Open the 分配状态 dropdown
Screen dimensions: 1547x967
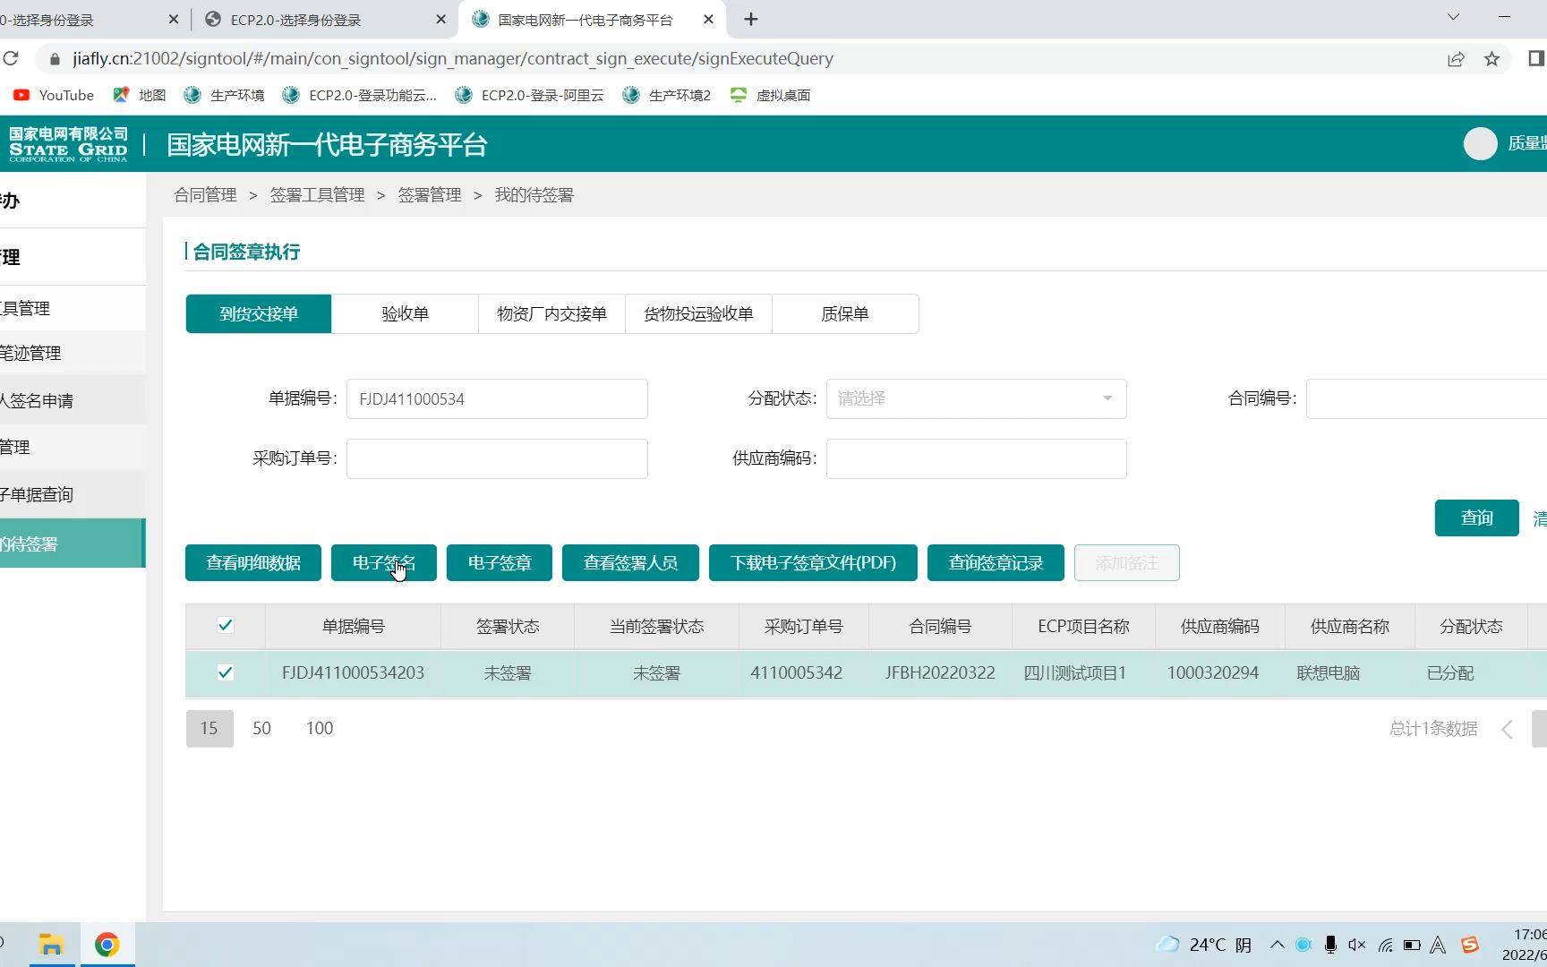(975, 398)
